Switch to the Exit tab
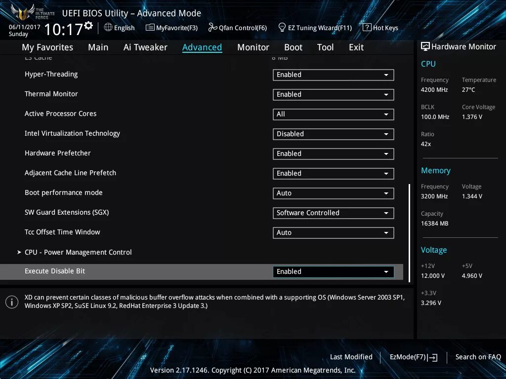This screenshot has width=506, height=379. (356, 47)
